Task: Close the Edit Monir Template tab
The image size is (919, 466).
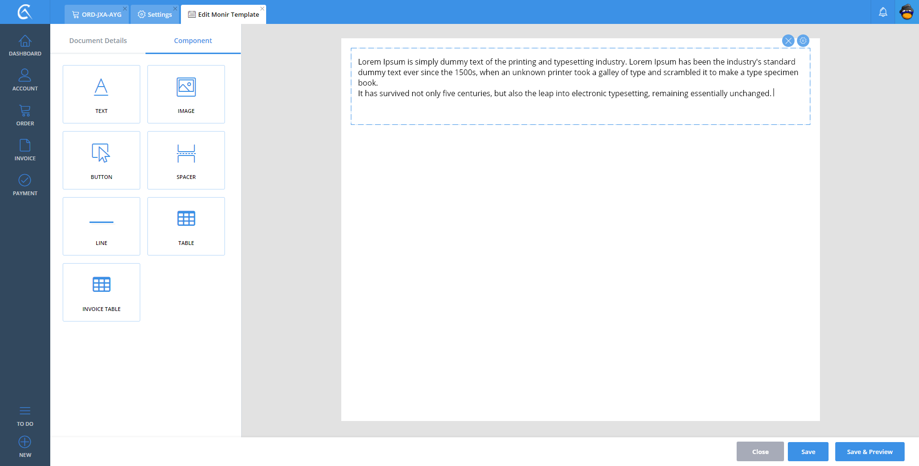Action: point(262,9)
